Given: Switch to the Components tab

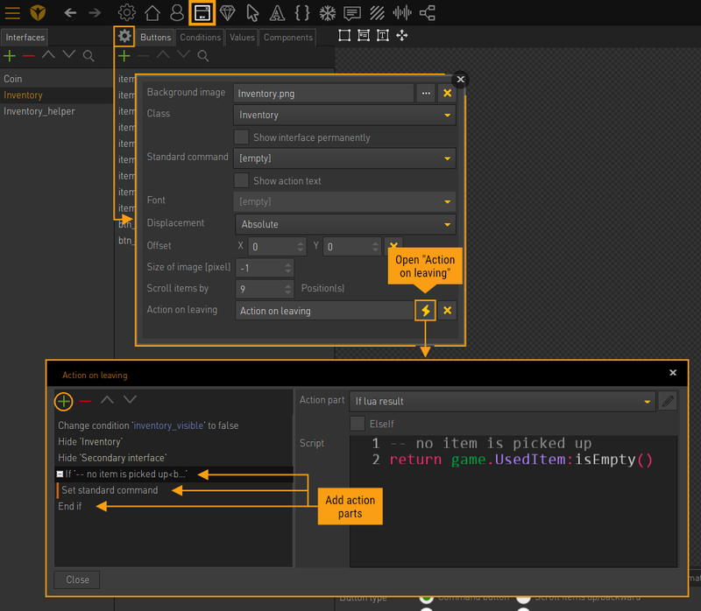Looking at the screenshot, I should coord(289,38).
